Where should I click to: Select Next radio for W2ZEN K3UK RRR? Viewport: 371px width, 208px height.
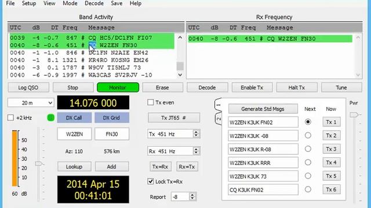[x=308, y=162]
